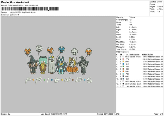Click the design name 'HALLOWEEN dog friends 4,8 in'
This screenshot has width=164, height=116.
click(23, 12)
